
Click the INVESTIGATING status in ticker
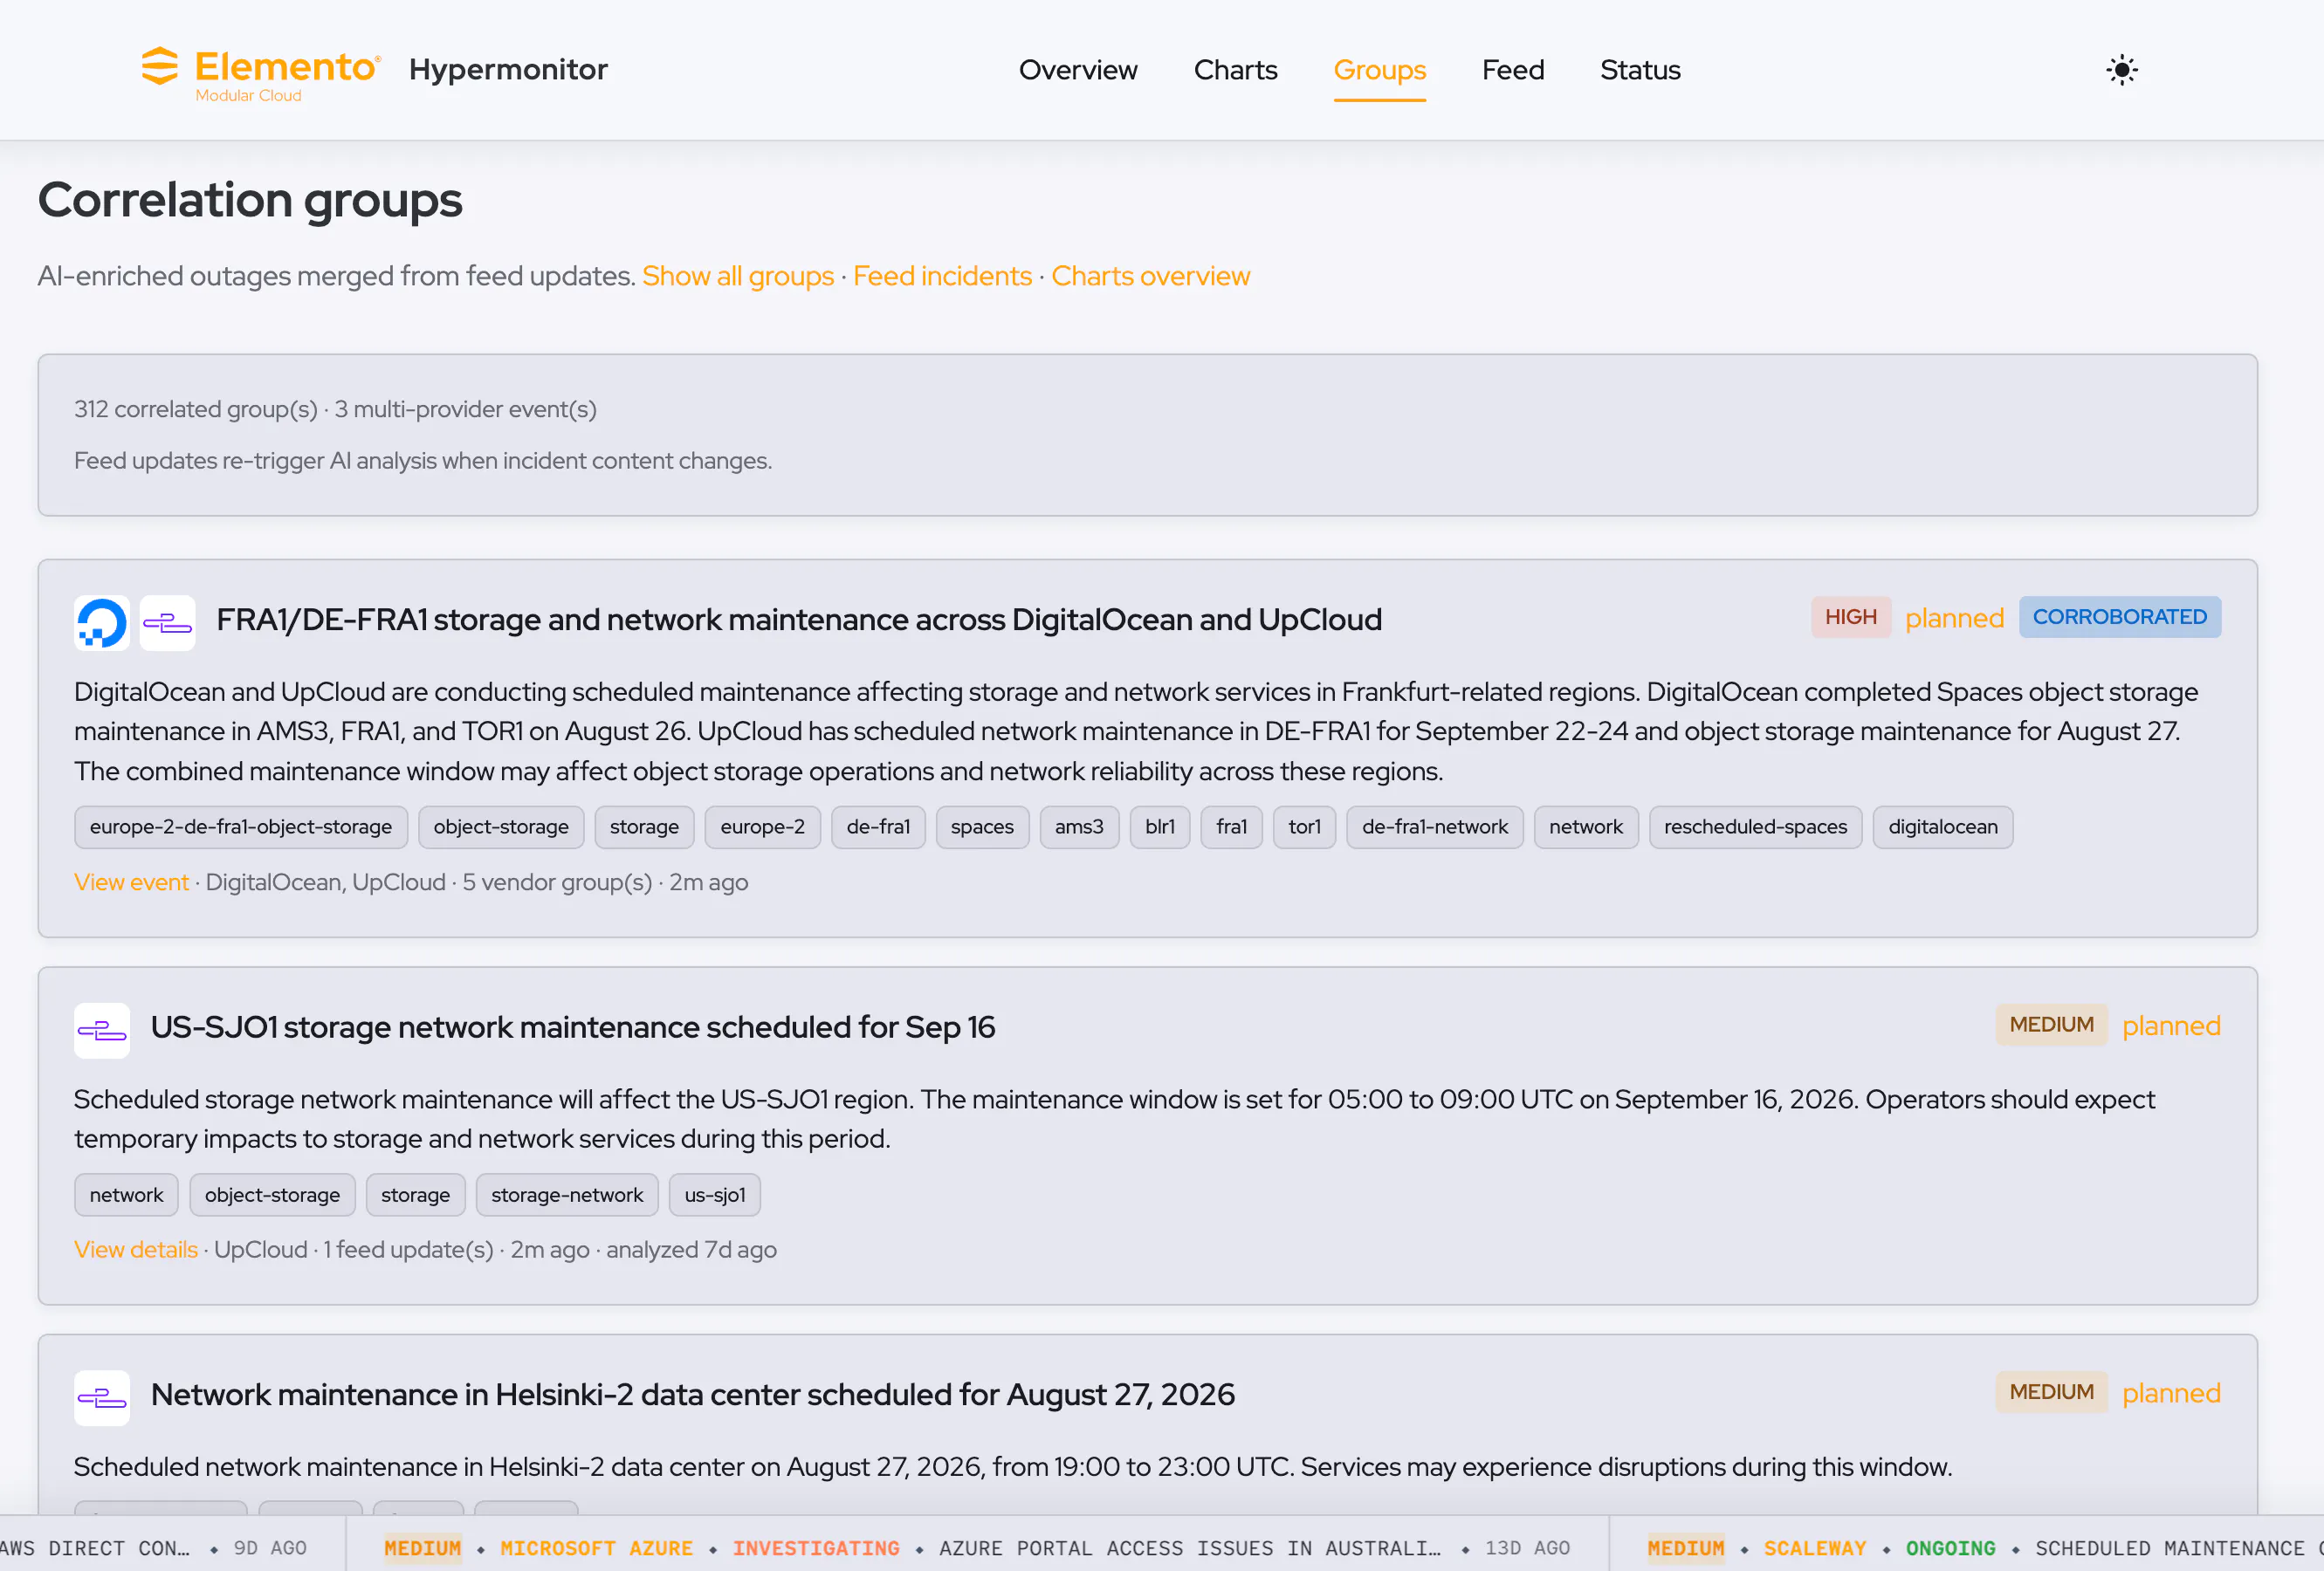pos(816,1547)
